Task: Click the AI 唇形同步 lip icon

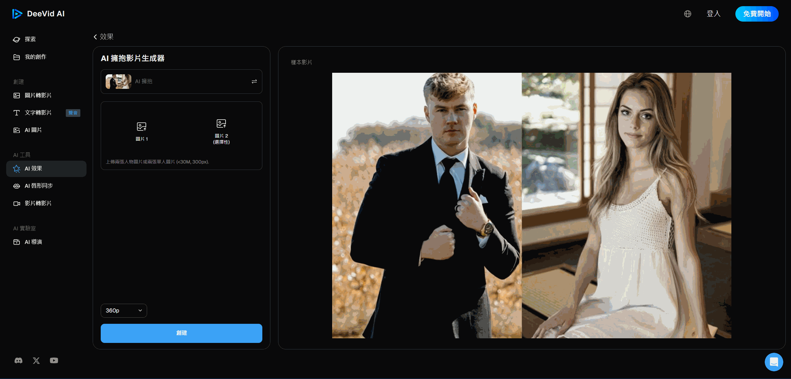Action: pyautogui.click(x=17, y=186)
